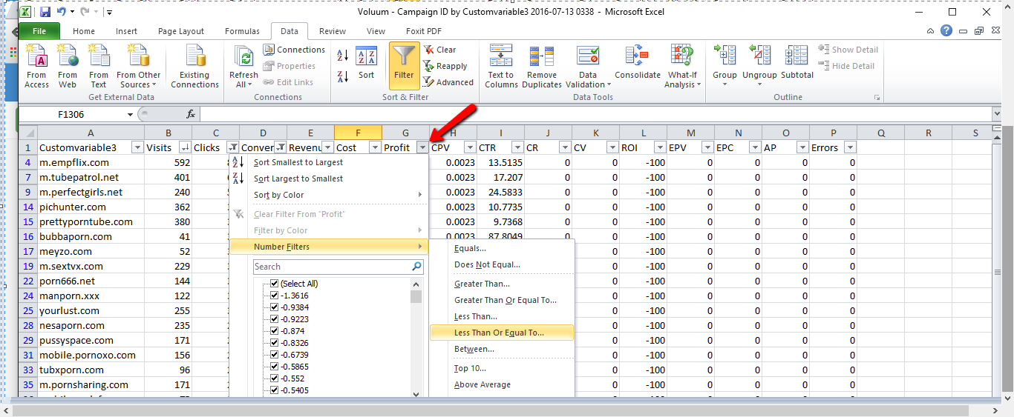Import data From Web
This screenshot has width=1014, height=417.
68,66
